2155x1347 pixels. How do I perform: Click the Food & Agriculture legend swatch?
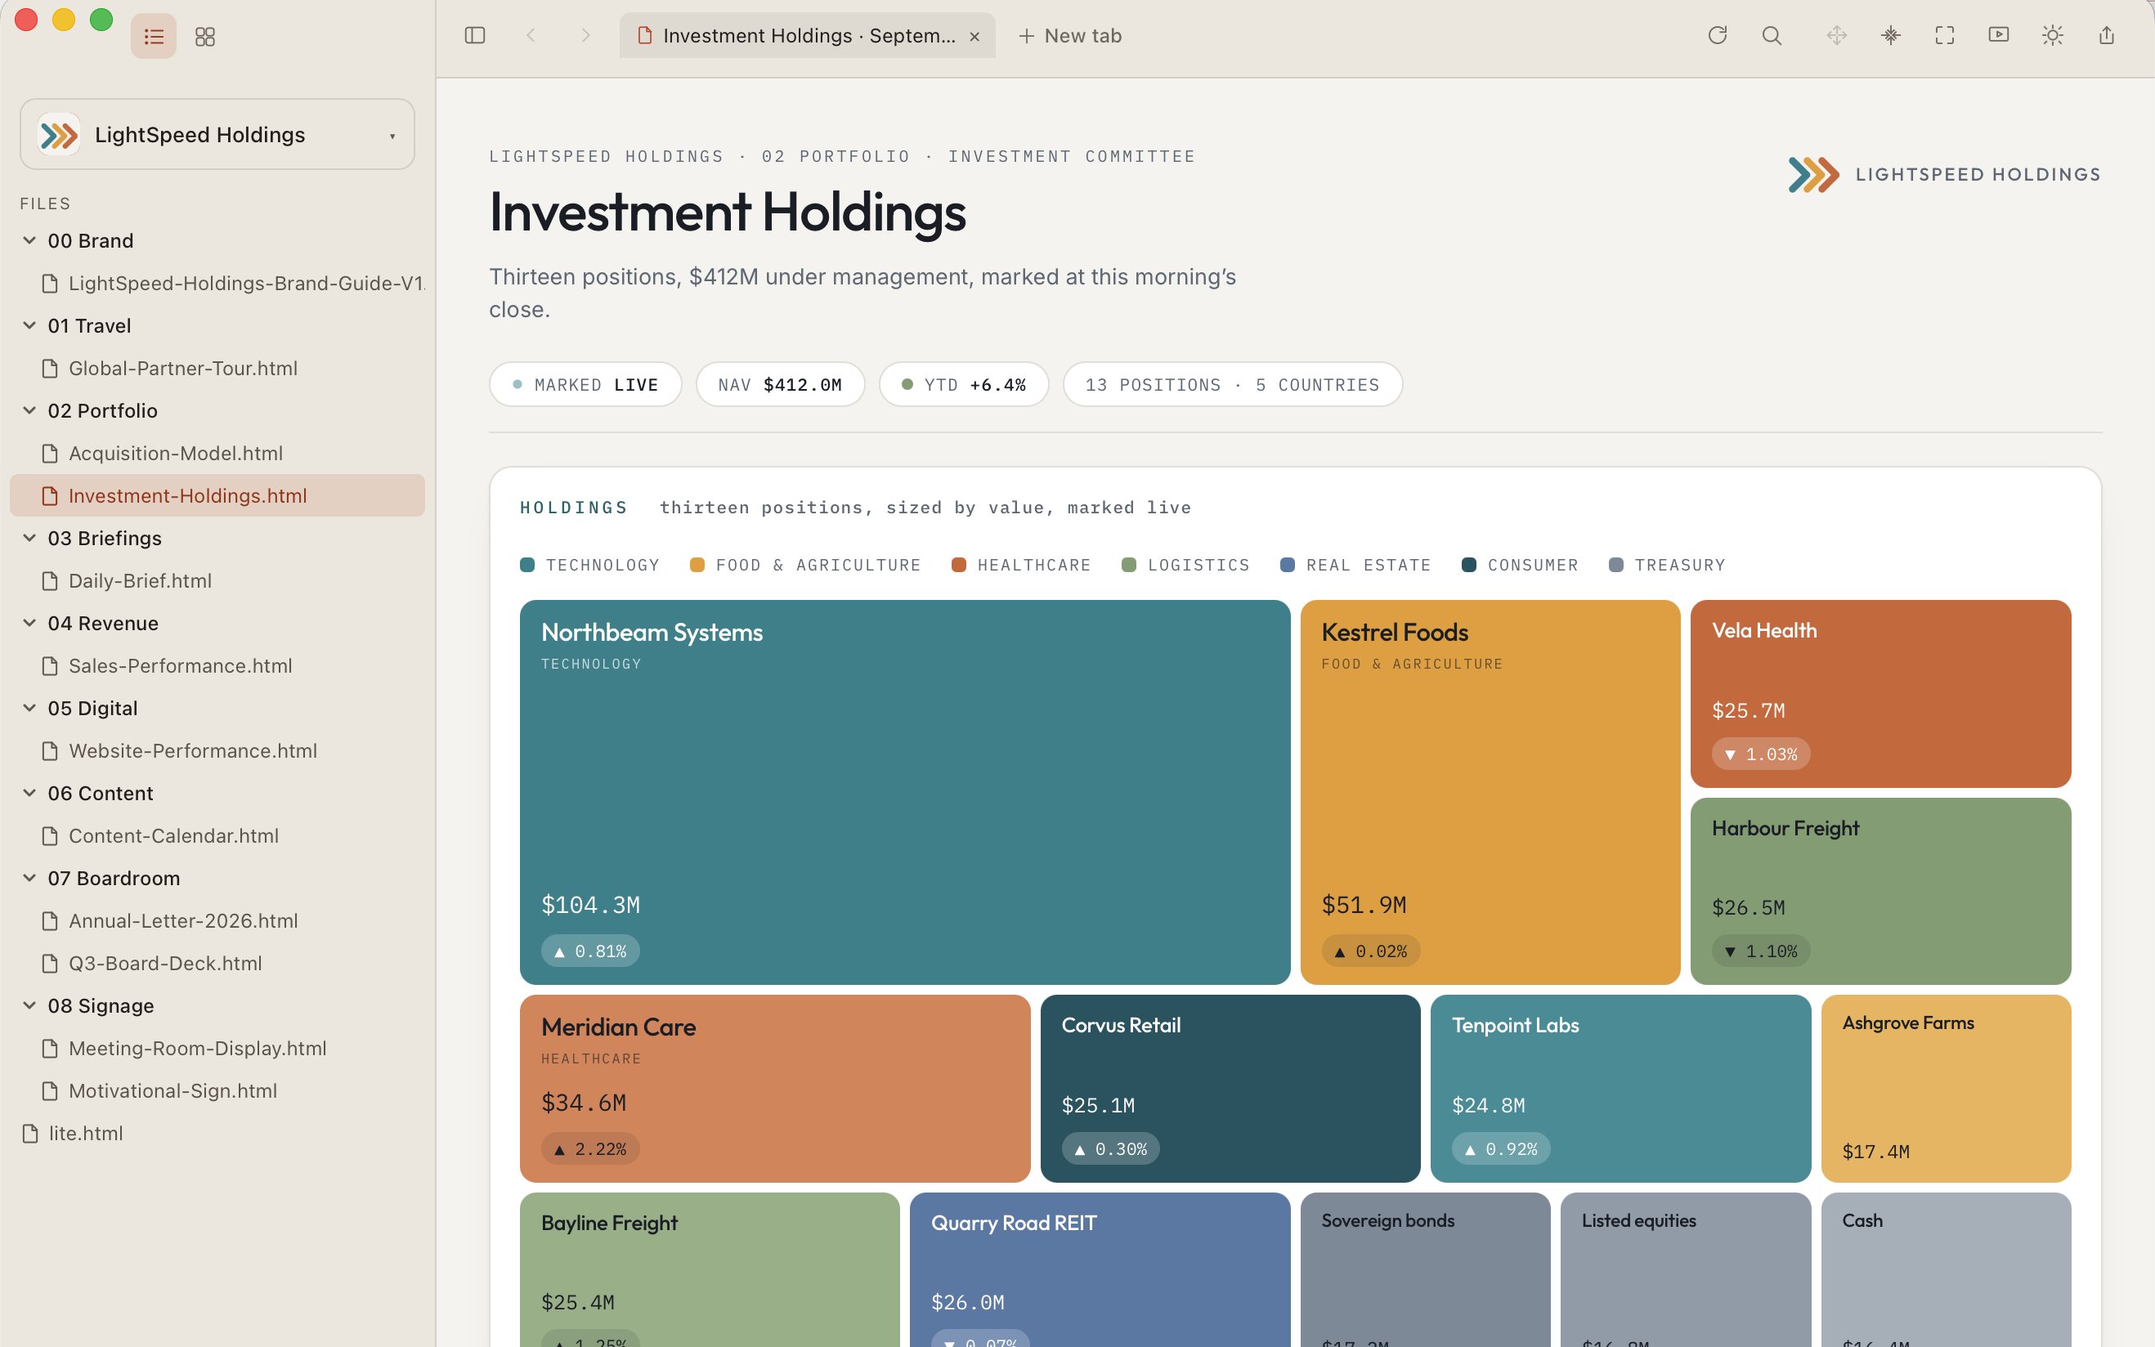[697, 565]
